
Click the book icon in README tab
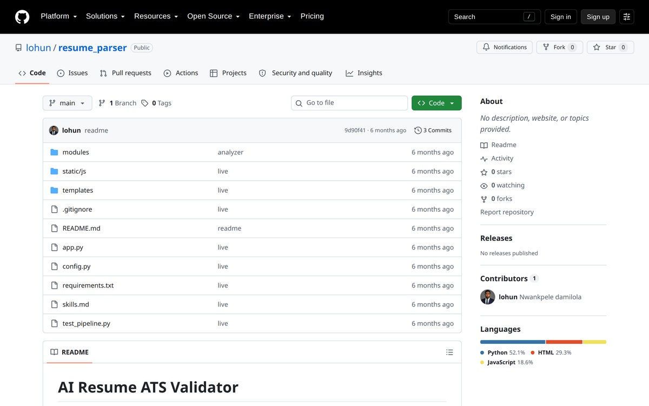point(54,352)
